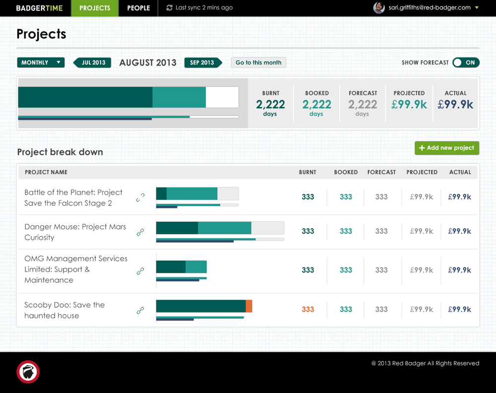Click the Red Badger logo in footer
This screenshot has width=496, height=393.
click(28, 372)
